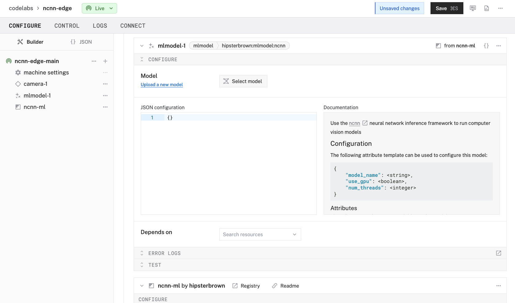The image size is (515, 303).
Task: Select ncnn-ml in sidebar
Action: coord(34,107)
